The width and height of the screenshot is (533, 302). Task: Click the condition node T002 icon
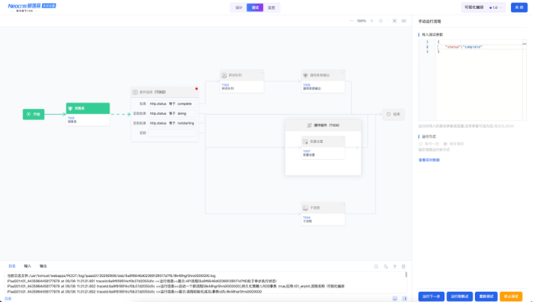coord(135,92)
